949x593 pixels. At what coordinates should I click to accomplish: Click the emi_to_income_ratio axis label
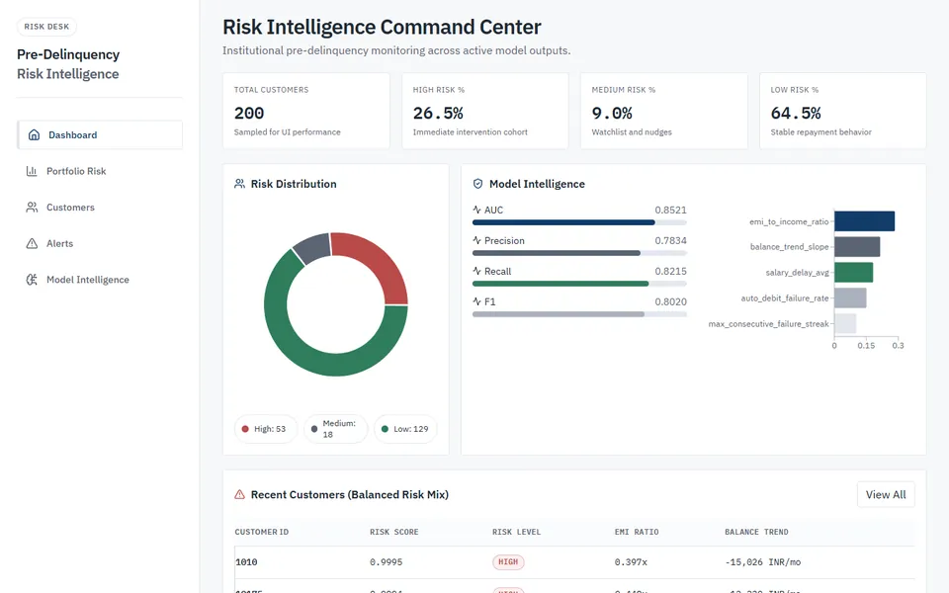tap(789, 221)
